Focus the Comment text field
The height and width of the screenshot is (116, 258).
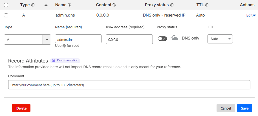(129, 85)
